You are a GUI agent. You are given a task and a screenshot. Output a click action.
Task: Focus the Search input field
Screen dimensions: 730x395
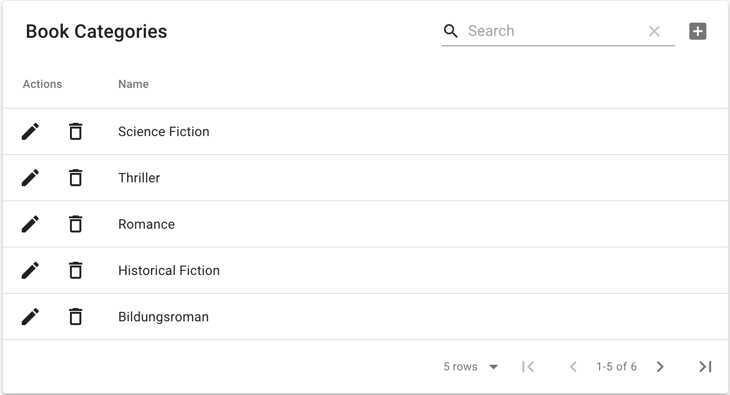[x=553, y=31]
